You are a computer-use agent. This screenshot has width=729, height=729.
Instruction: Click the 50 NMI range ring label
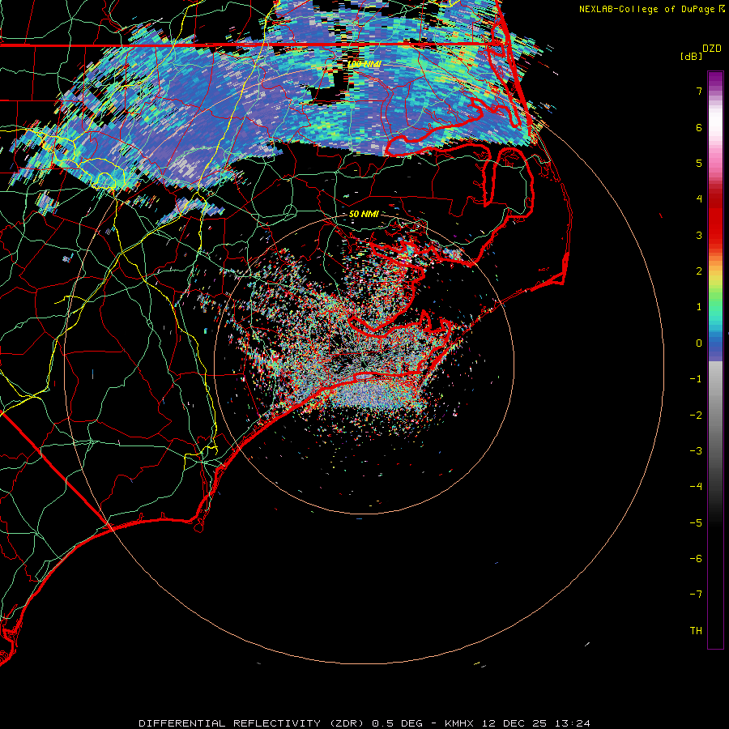coord(364,214)
